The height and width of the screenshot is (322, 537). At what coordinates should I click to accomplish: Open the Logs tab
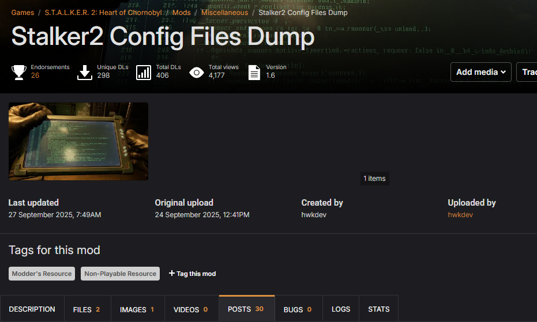341,309
